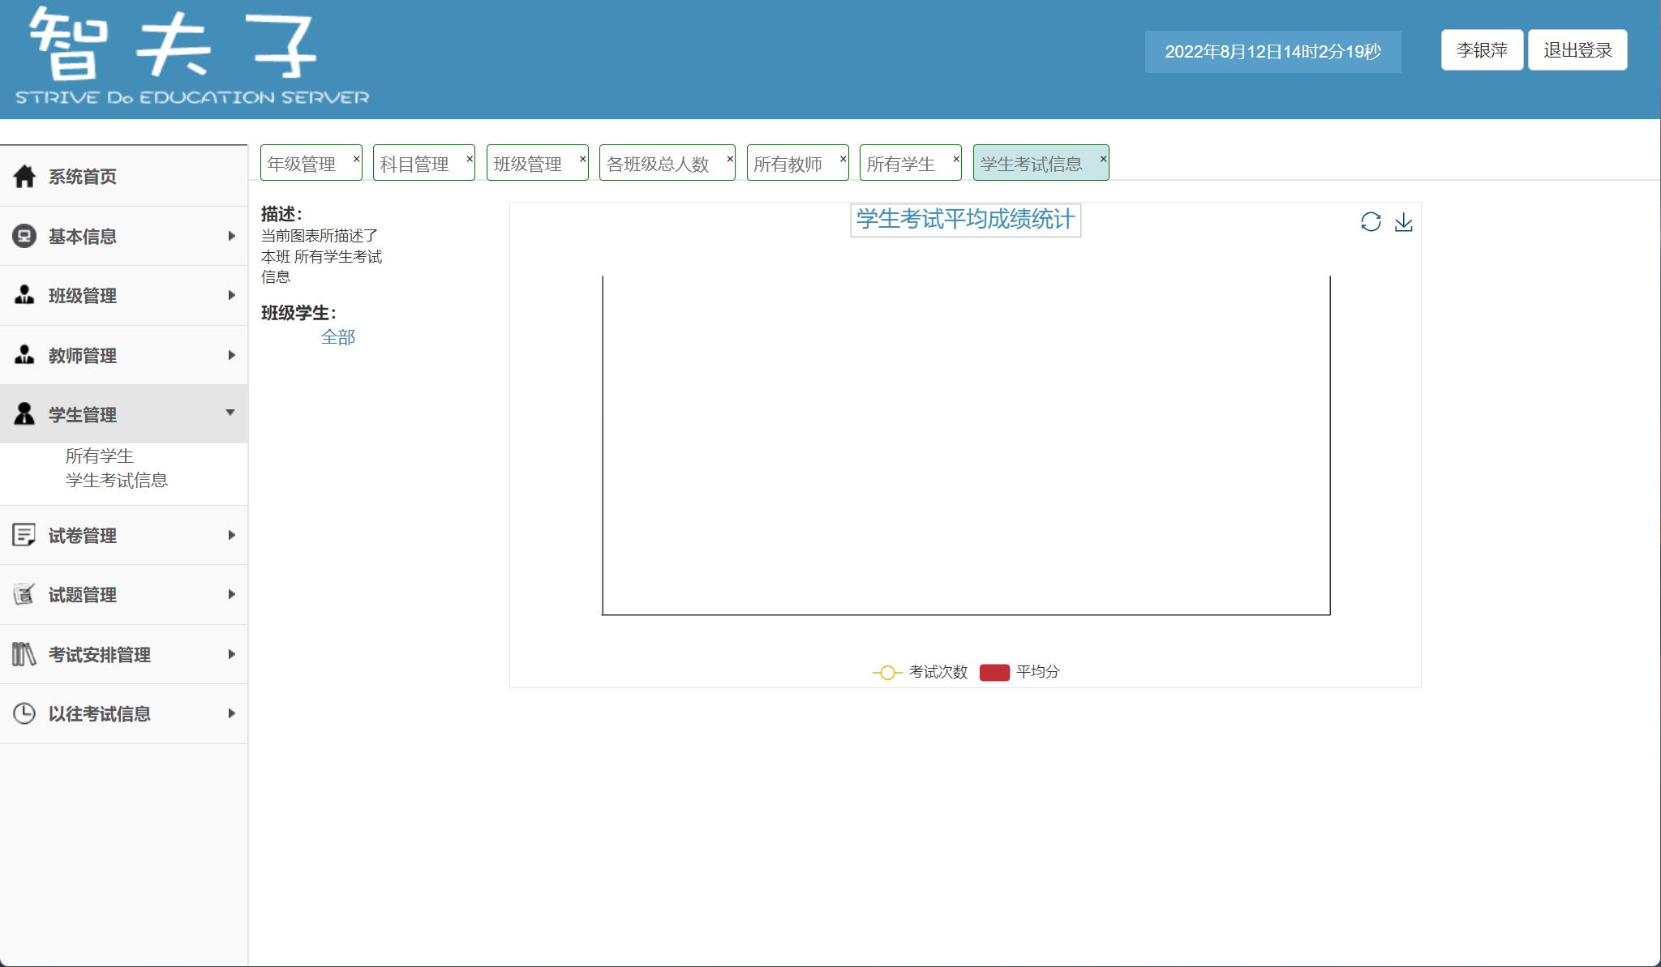Open 所有学生 in sidebar submenu
The width and height of the screenshot is (1661, 967).
100,456
